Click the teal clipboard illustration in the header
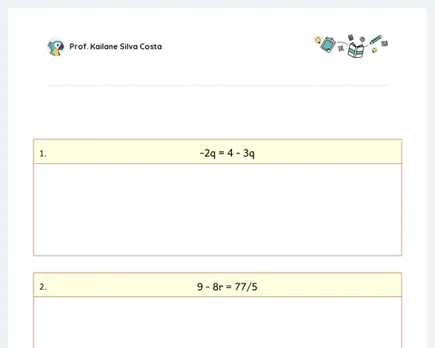Viewport: 435px width, 348px height. click(x=328, y=44)
